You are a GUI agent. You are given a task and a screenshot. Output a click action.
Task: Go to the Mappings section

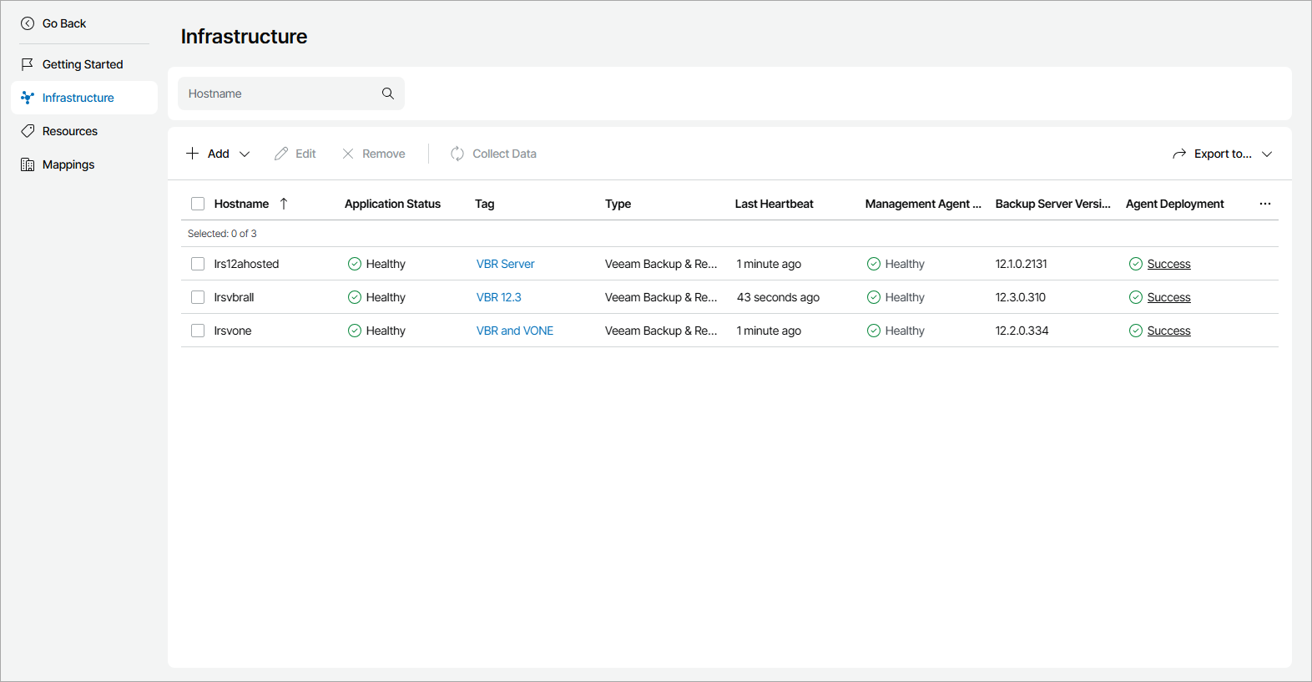(x=68, y=164)
